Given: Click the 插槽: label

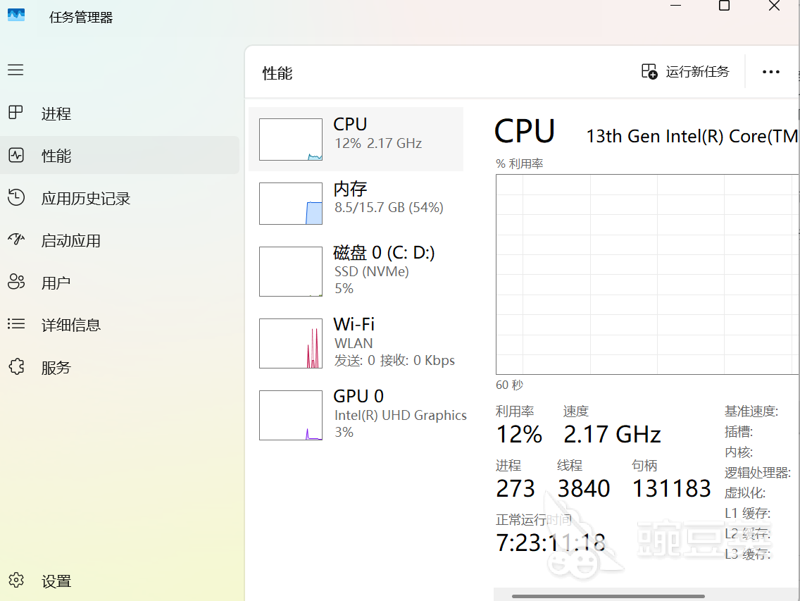Looking at the screenshot, I should click(x=738, y=431).
